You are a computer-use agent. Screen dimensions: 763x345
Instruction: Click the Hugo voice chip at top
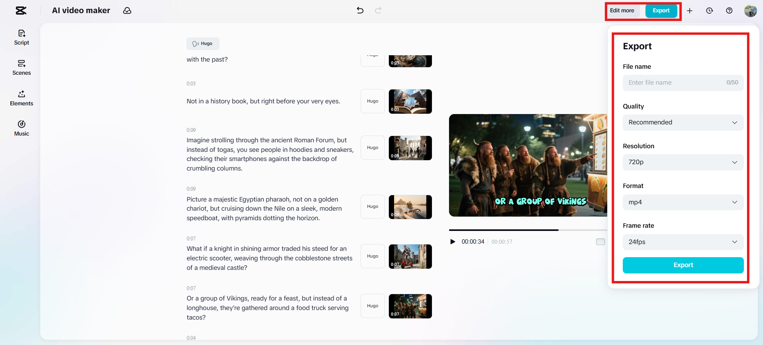pyautogui.click(x=203, y=44)
